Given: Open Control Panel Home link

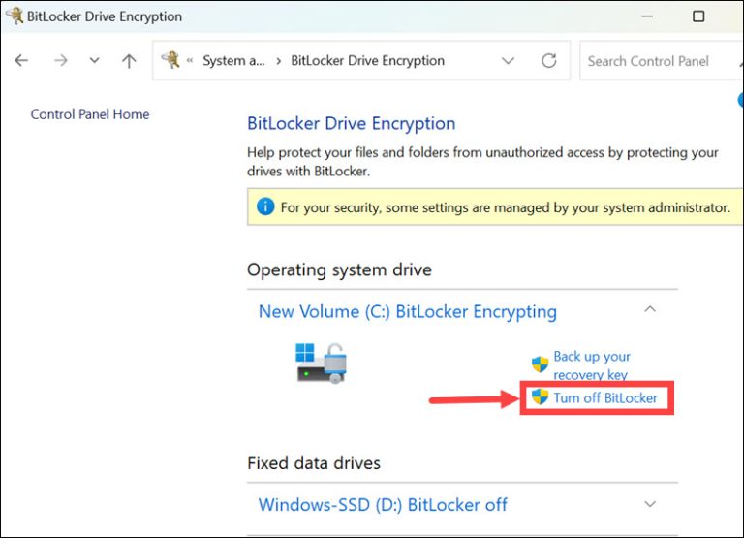Looking at the screenshot, I should coord(90,114).
